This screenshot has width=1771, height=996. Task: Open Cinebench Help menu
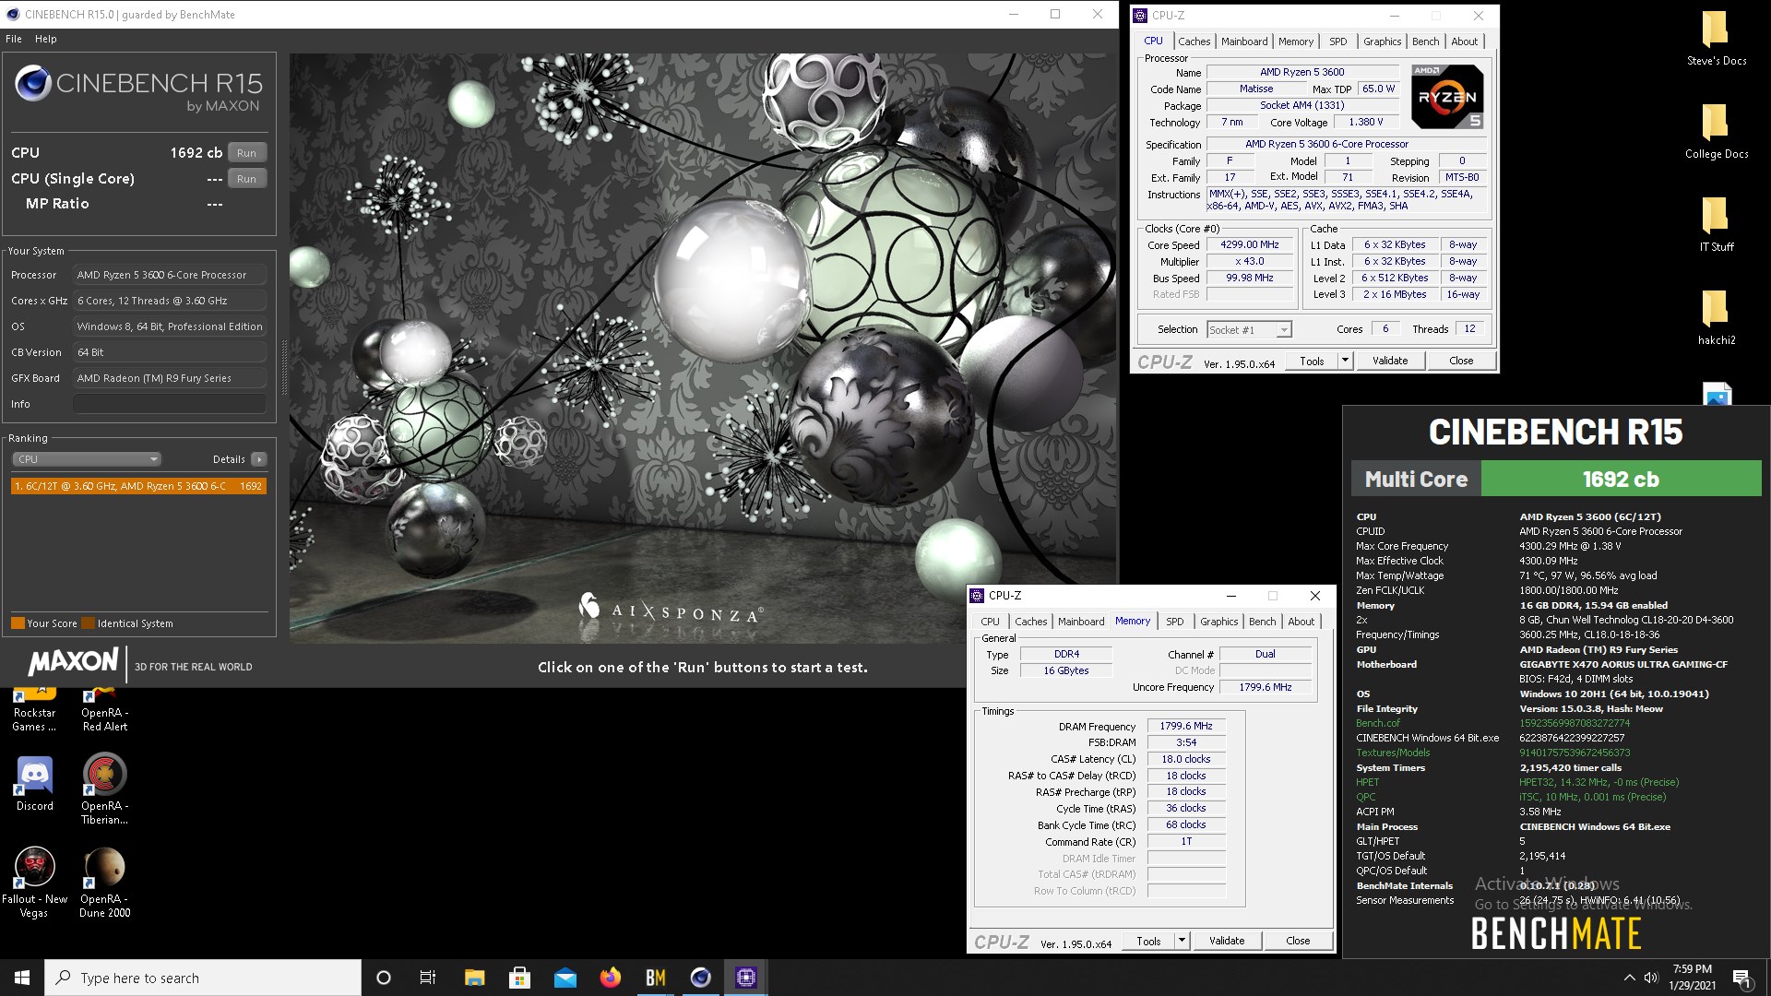(x=46, y=39)
